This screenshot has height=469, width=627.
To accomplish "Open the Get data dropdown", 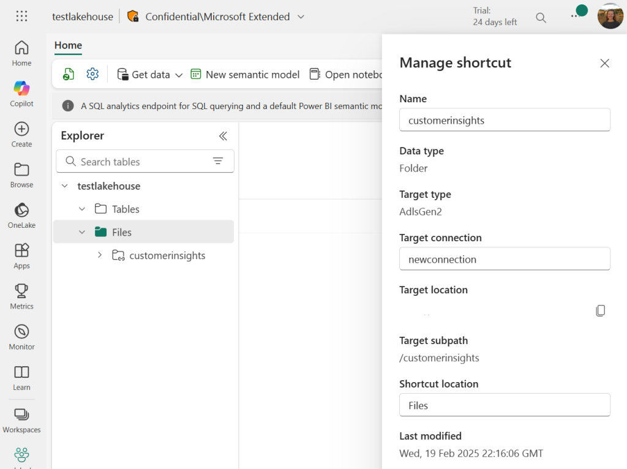I will pyautogui.click(x=150, y=74).
